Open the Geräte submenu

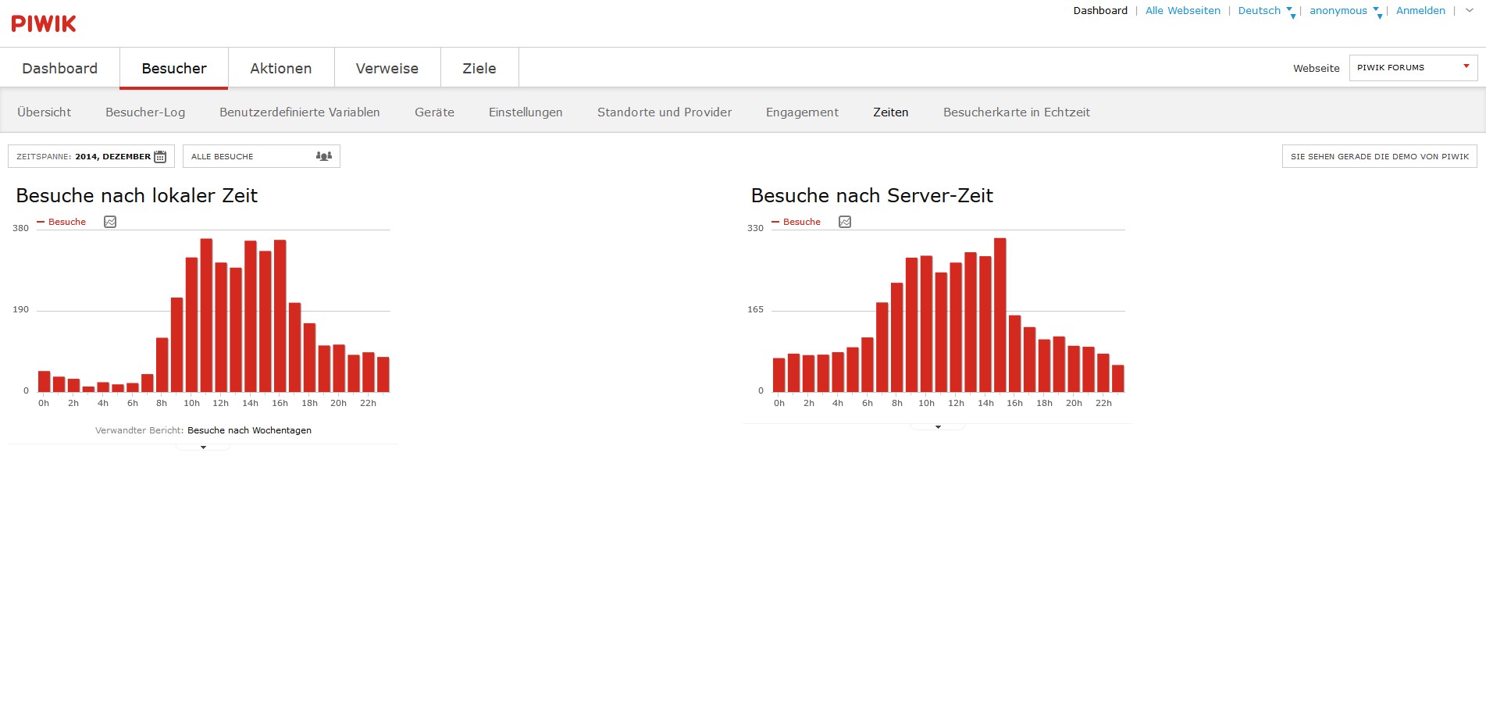tap(435, 112)
